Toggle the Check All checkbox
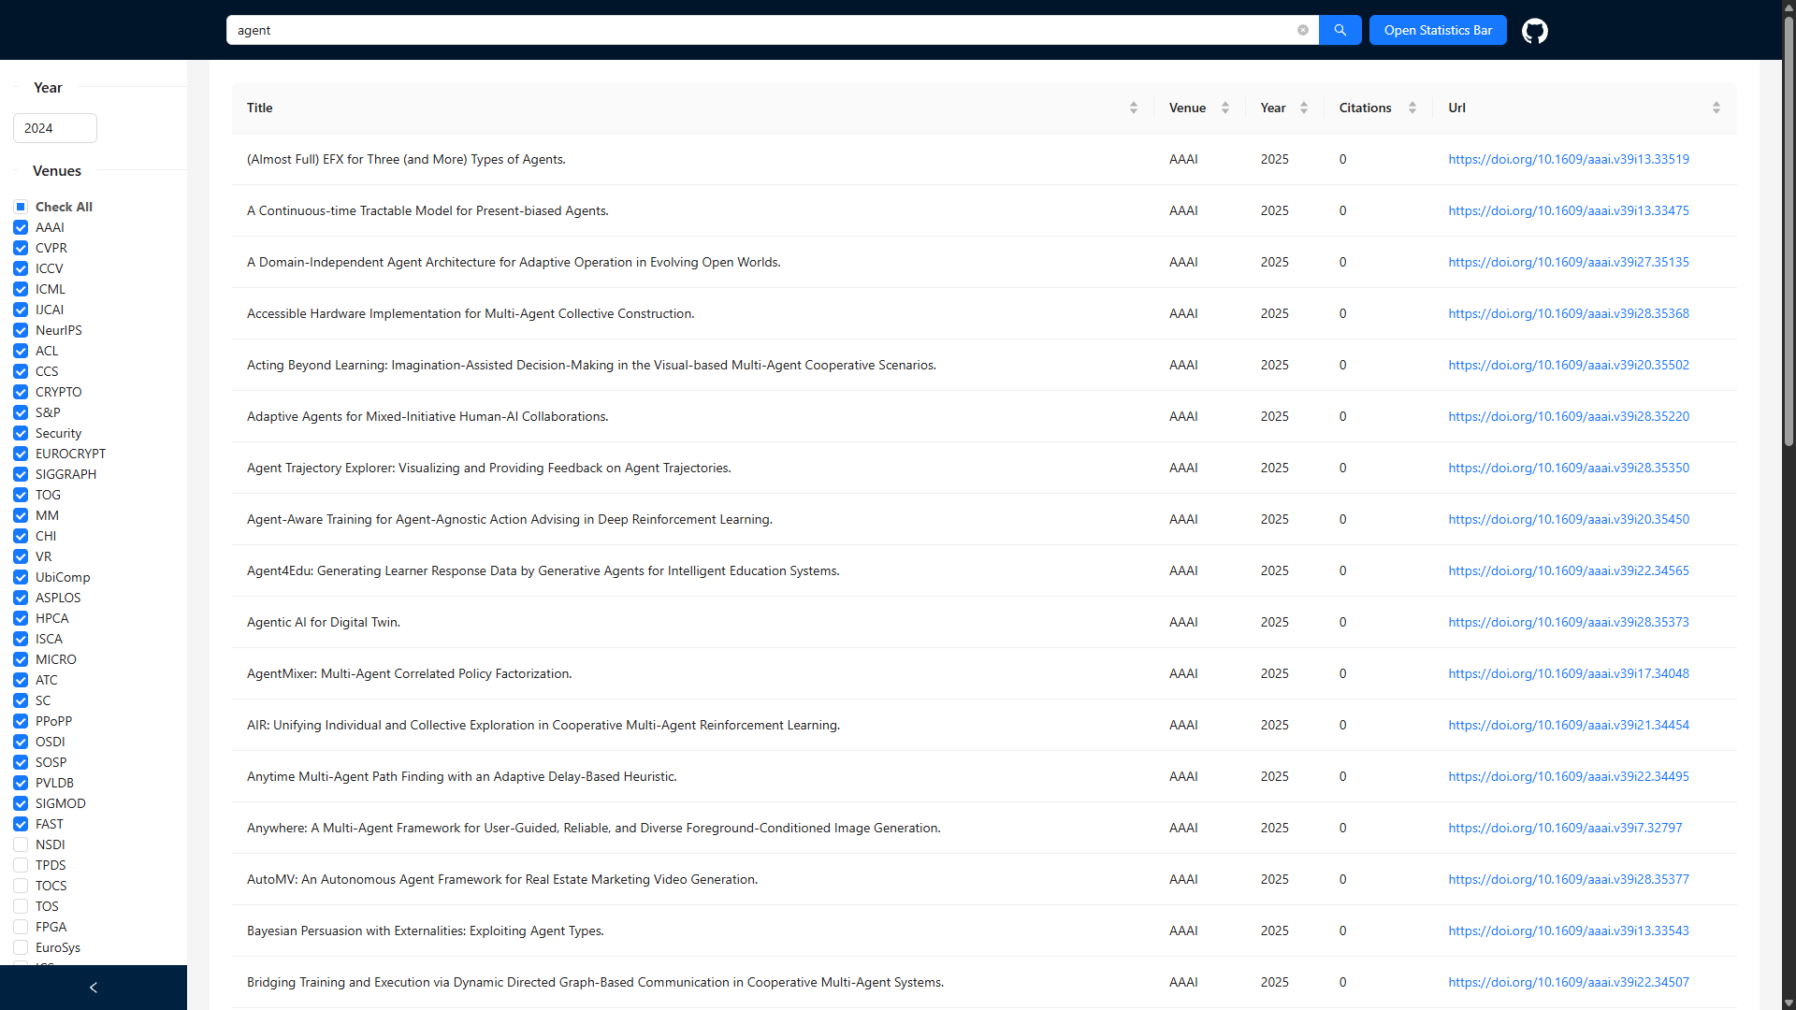Image resolution: width=1796 pixels, height=1010 pixels. (21, 207)
